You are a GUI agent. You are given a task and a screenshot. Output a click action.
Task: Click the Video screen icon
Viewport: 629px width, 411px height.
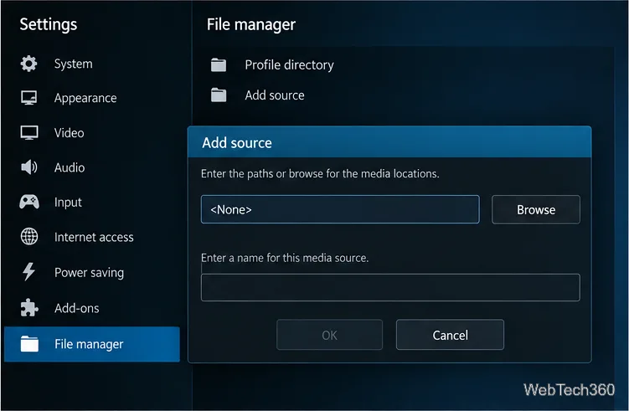click(28, 133)
